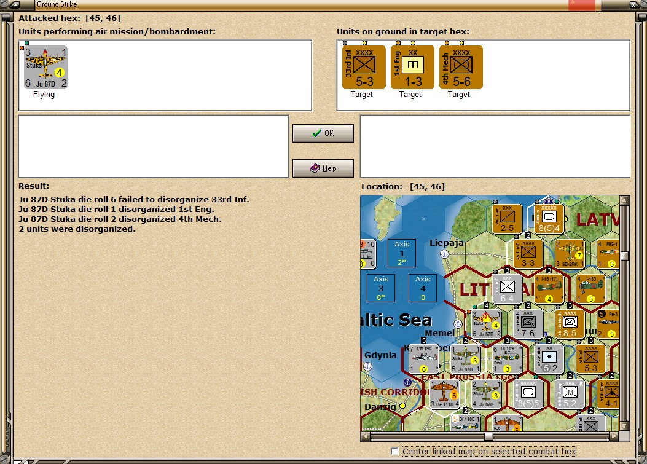Viewport: 647px width, 464px height.
Task: Click the 5-2 artillery division counter on map
Action: pyautogui.click(x=549, y=359)
